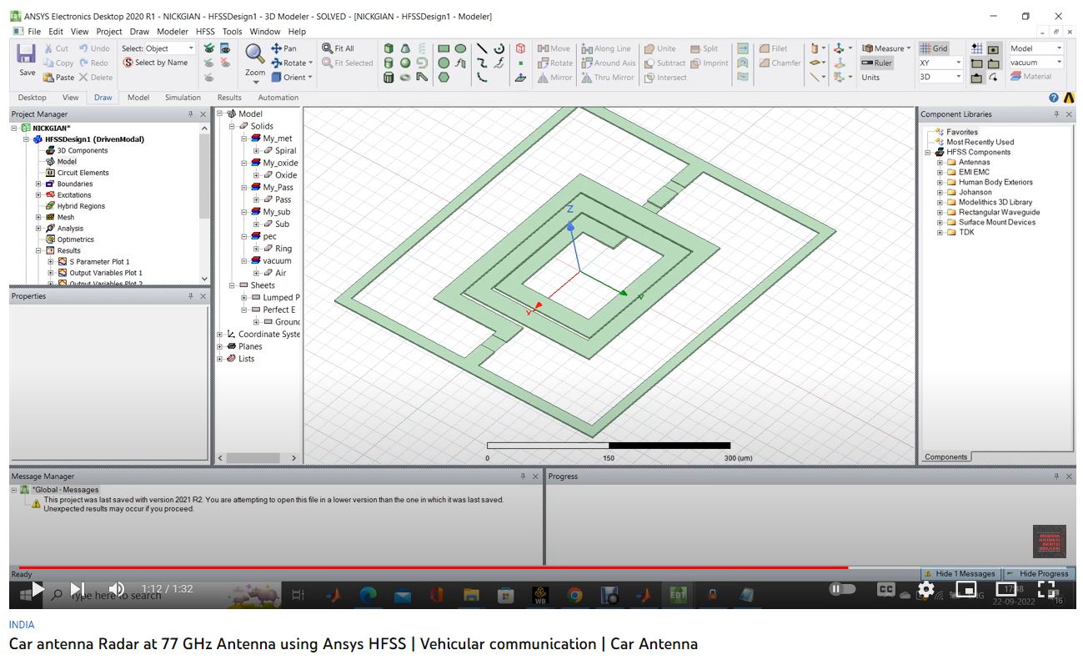Expand the Coordinate Systems node
1083x660 pixels.
click(220, 335)
